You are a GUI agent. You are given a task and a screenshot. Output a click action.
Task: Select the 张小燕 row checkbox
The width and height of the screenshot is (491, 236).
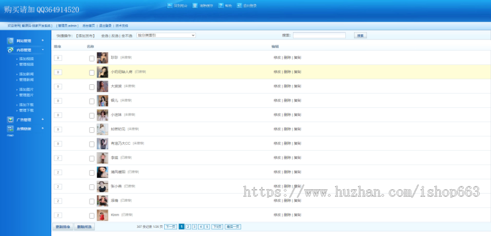point(92,187)
